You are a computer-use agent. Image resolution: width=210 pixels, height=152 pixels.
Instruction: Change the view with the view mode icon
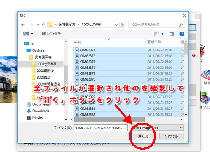click(x=156, y=34)
